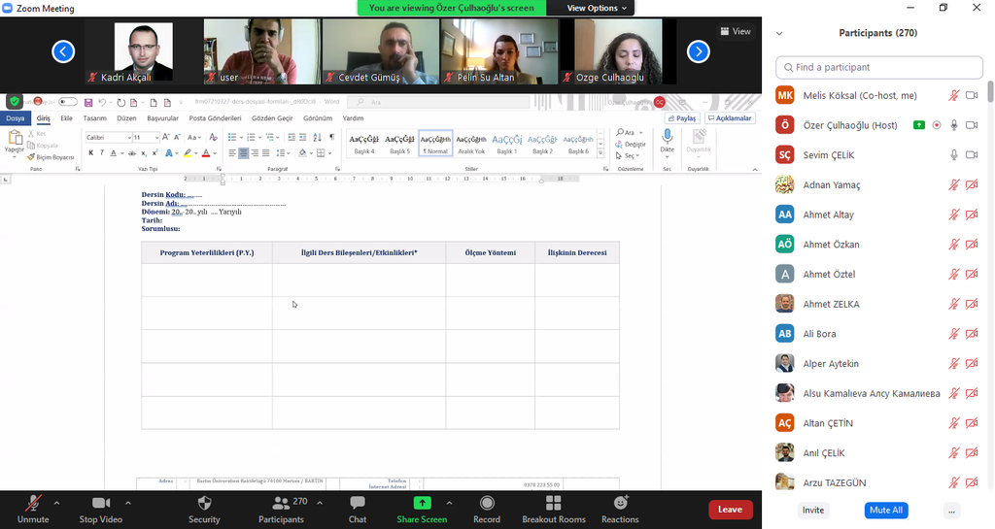The image size is (995, 529).
Task: Click Biçim Boyacısı format painter
Action: pos(51,157)
